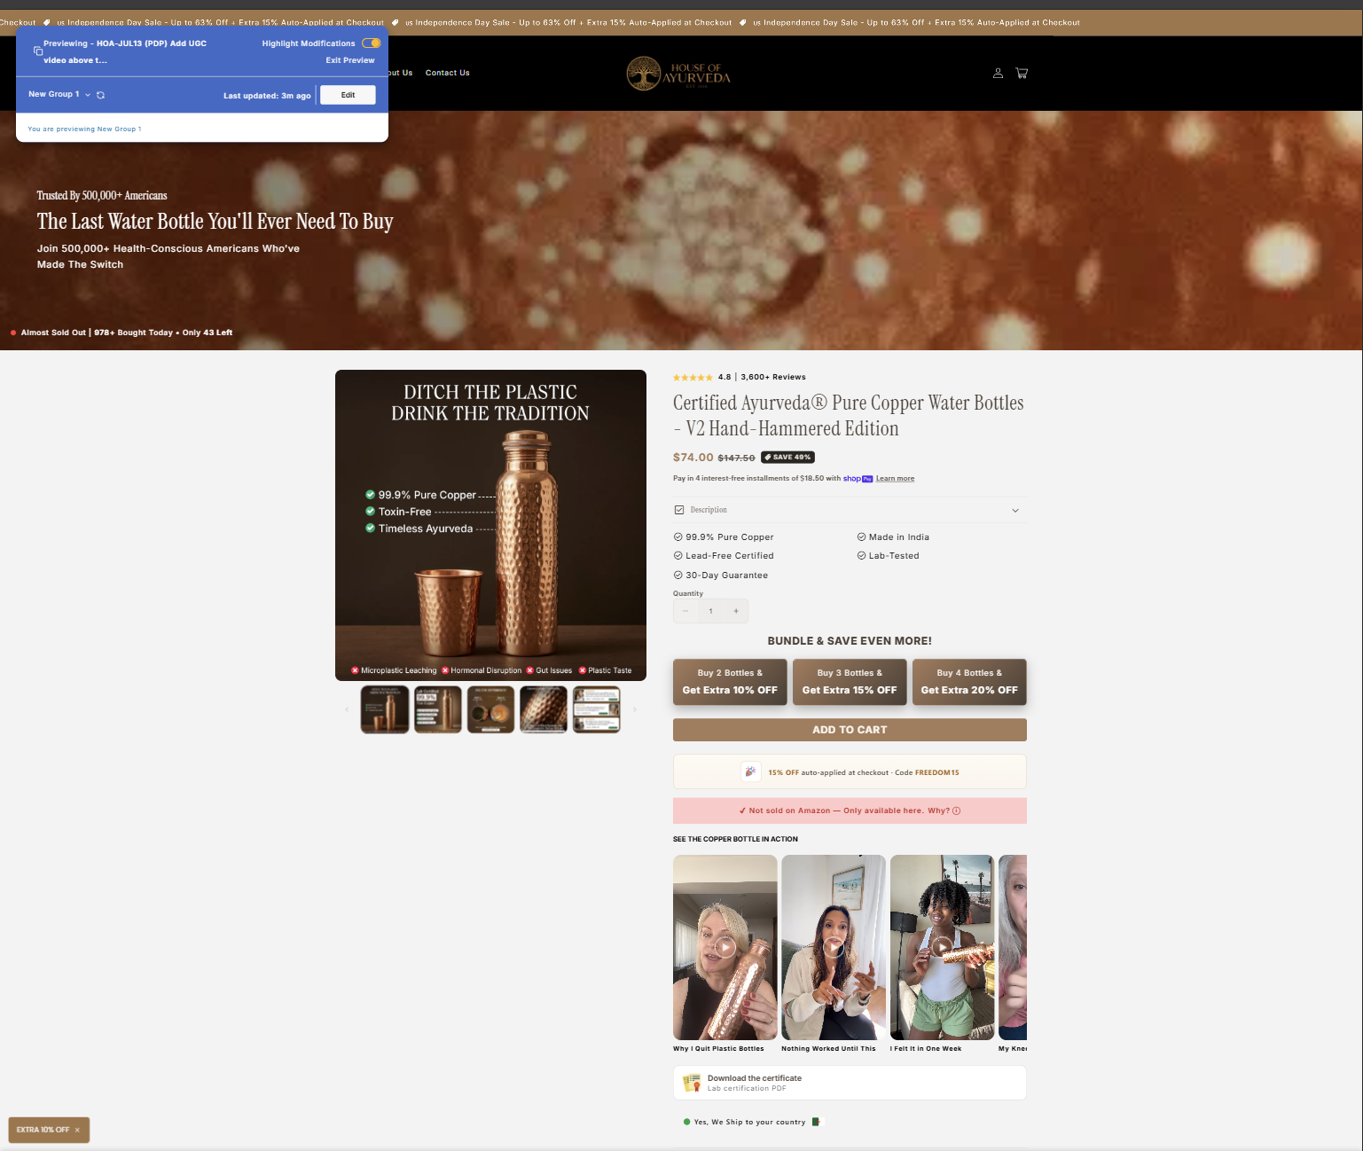Click the refresh icon beside New Group 1
Image resolution: width=1363 pixels, height=1151 pixels.
click(x=100, y=95)
